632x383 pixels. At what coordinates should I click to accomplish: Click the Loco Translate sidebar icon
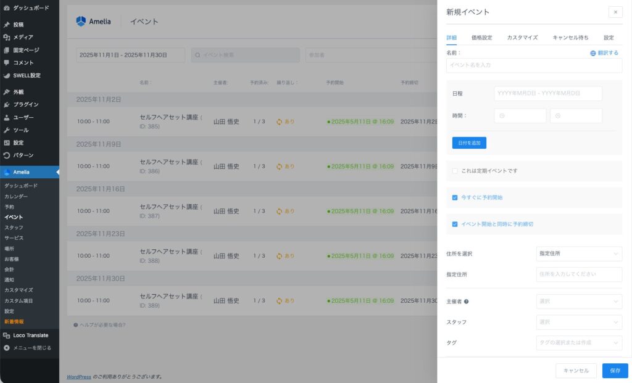tap(7, 335)
